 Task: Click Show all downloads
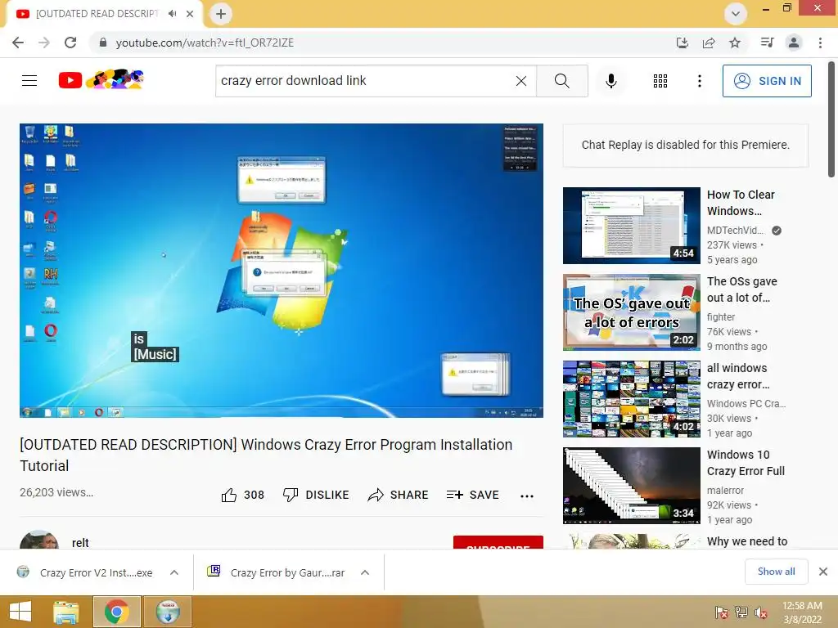pyautogui.click(x=776, y=572)
